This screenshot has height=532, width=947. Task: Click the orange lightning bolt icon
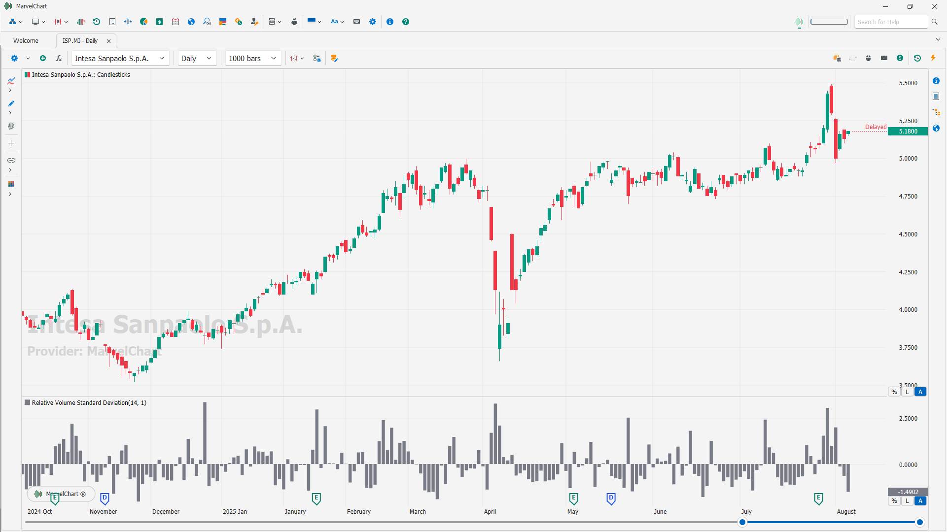pyautogui.click(x=933, y=58)
